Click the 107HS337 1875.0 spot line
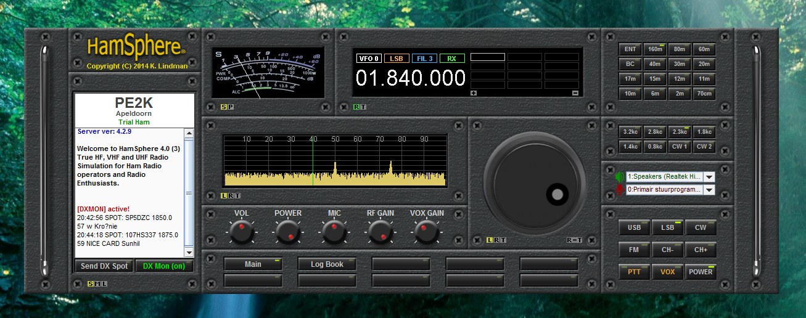 pyautogui.click(x=128, y=235)
